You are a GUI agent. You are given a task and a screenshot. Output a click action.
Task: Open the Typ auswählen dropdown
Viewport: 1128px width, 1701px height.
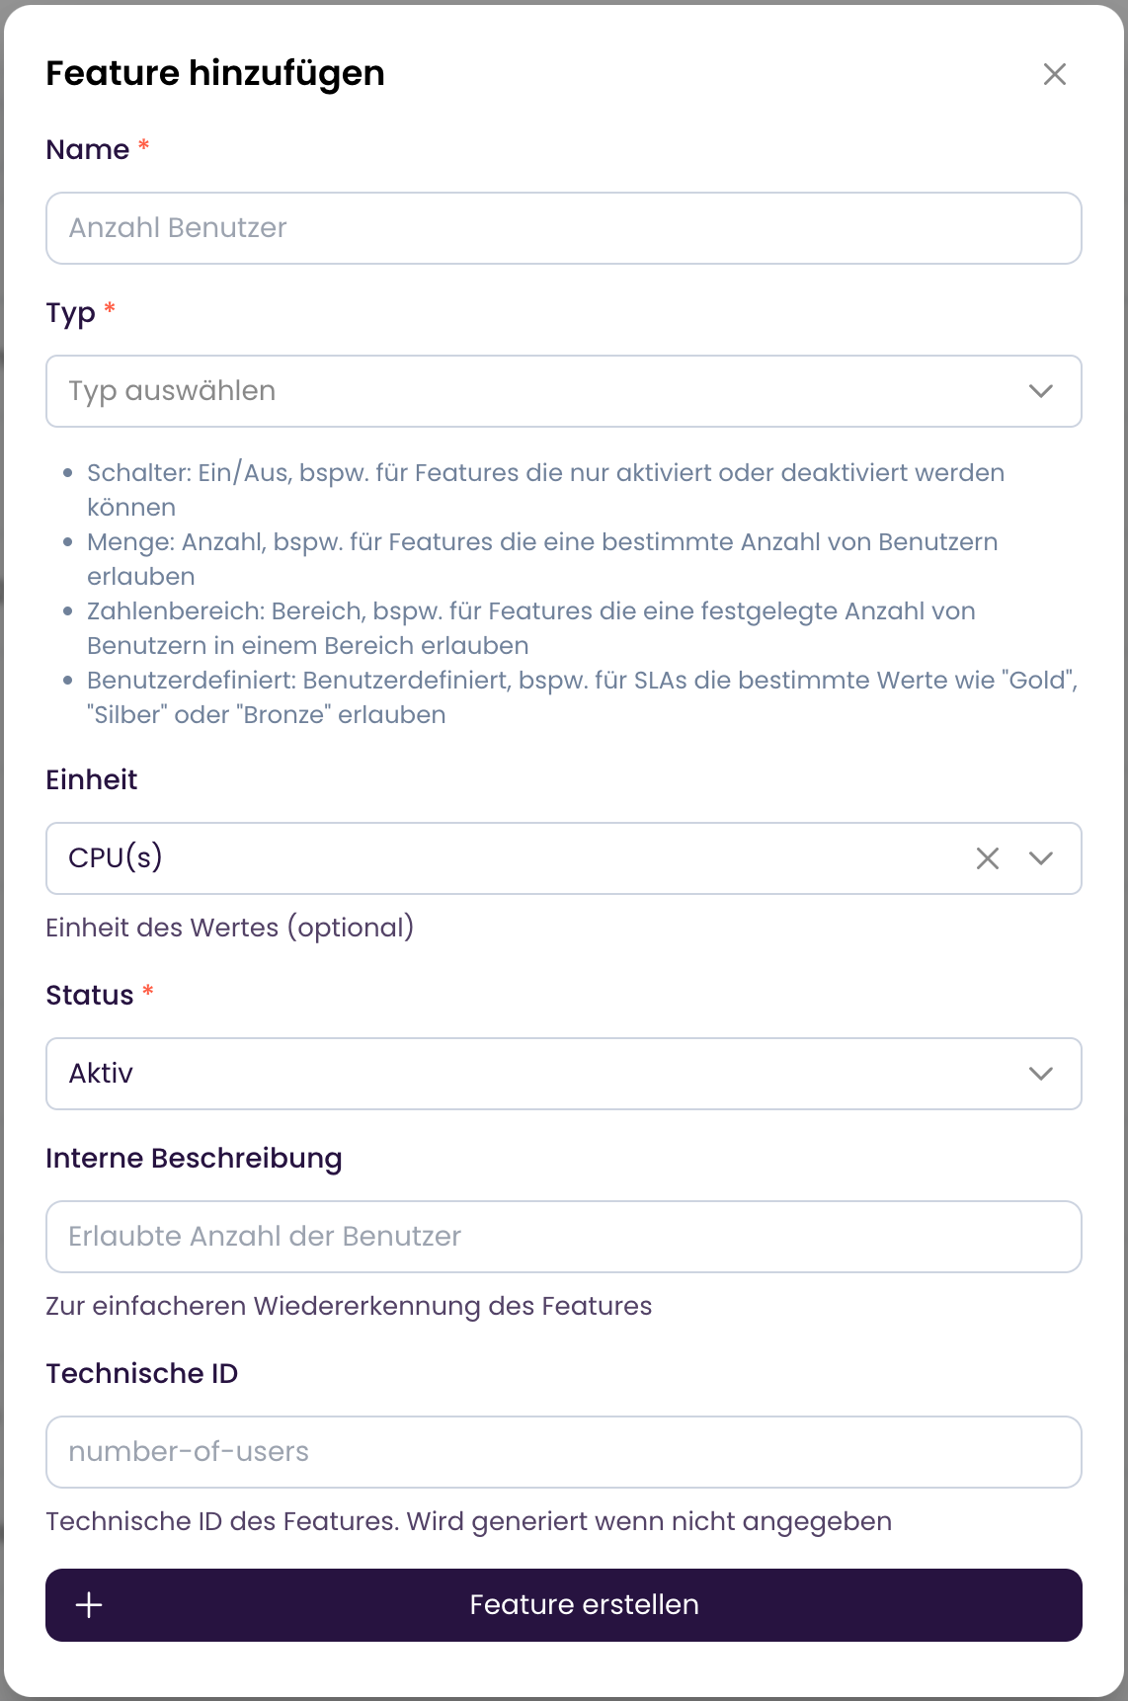coord(563,391)
